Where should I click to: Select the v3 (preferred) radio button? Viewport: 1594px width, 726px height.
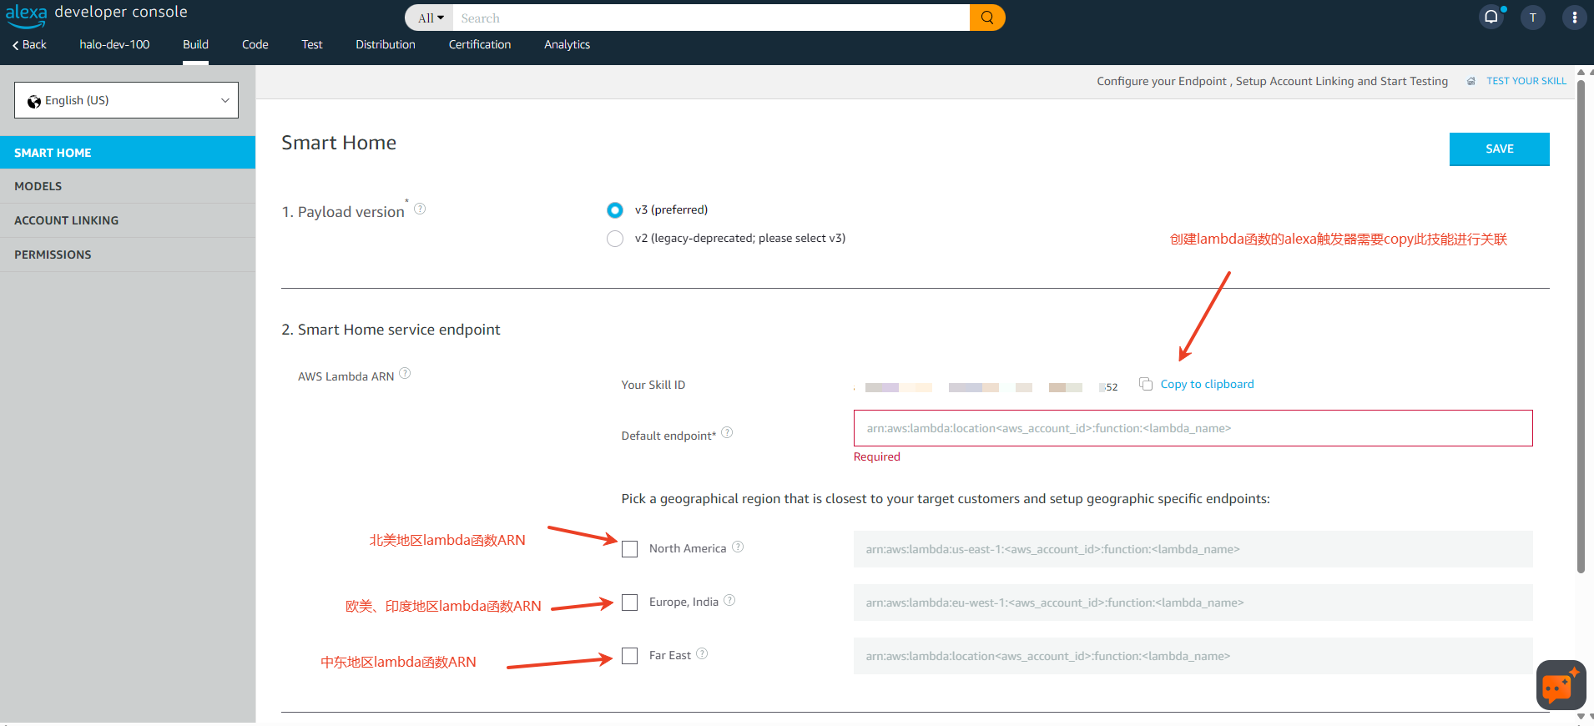pyautogui.click(x=615, y=209)
